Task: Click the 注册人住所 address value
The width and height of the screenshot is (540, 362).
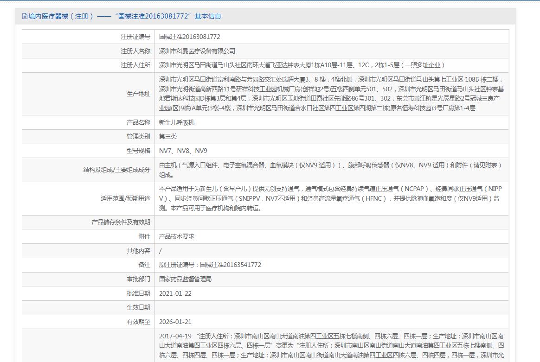Action: [x=302, y=65]
